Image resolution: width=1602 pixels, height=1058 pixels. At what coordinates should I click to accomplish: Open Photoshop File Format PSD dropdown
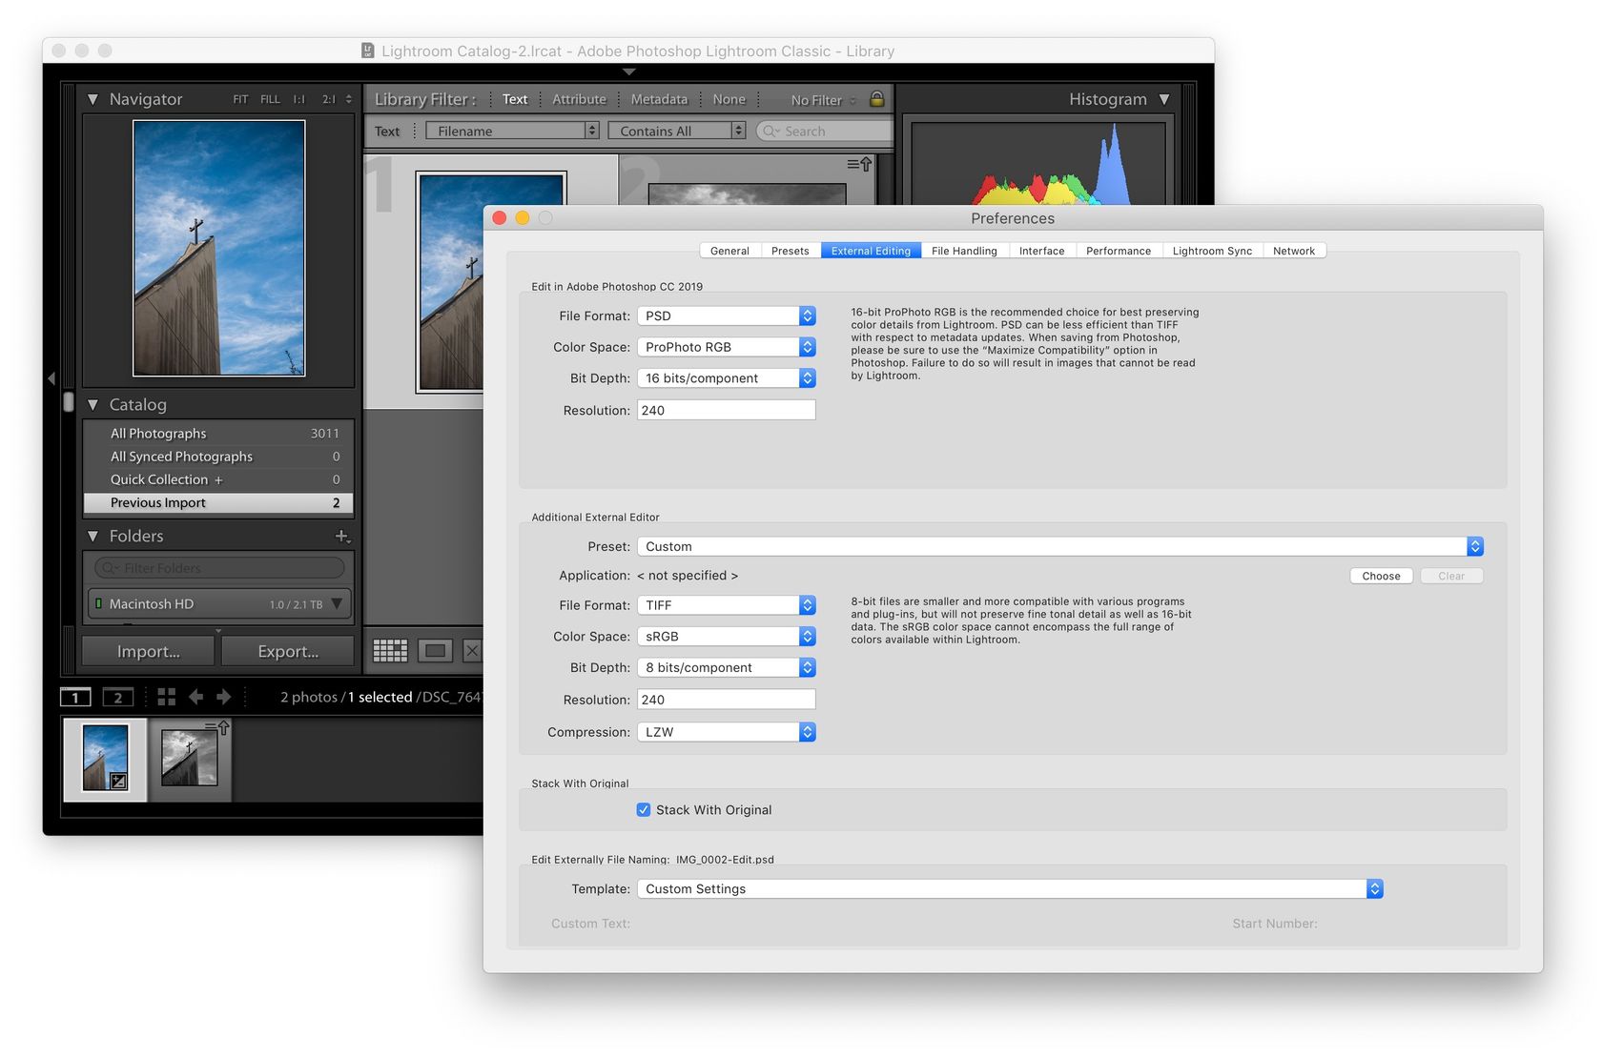click(x=727, y=315)
